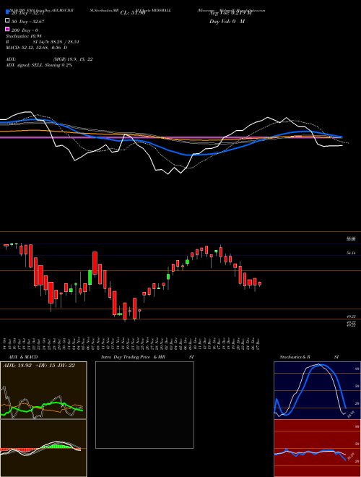
Task: Click 'ADX: 18.92 +DY: 15 -DY: 22' header
Action: point(39,366)
